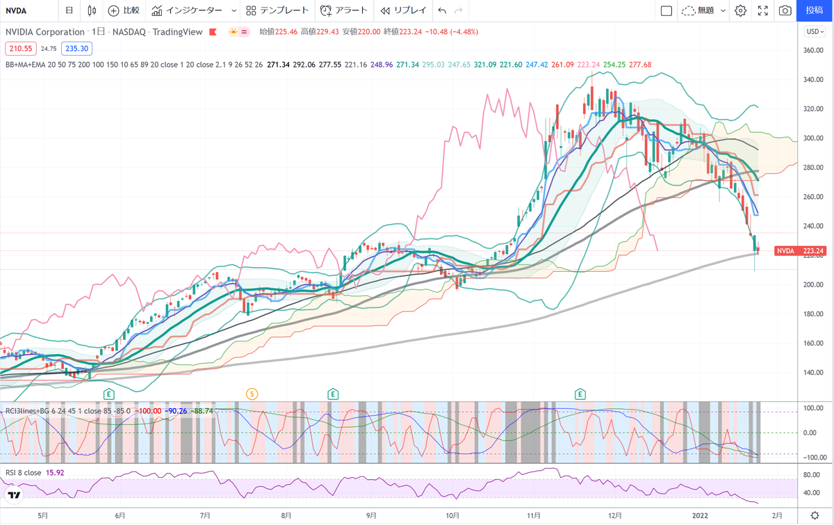Open the インジケーター indicators dialog

[186, 10]
